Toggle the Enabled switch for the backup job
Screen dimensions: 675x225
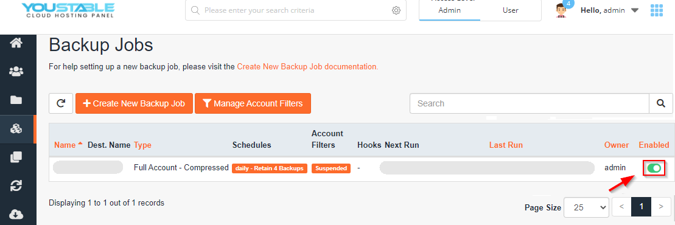pyautogui.click(x=654, y=168)
